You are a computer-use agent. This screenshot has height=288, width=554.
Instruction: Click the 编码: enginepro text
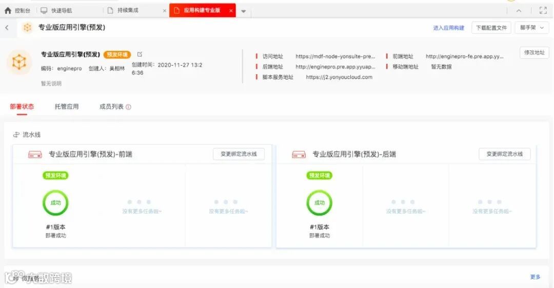[62, 69]
